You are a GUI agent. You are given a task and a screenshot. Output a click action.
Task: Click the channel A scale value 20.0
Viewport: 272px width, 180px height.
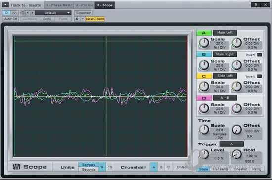coord(220,43)
